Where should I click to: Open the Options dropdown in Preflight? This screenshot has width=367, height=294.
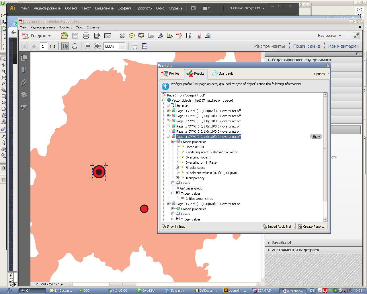321,74
